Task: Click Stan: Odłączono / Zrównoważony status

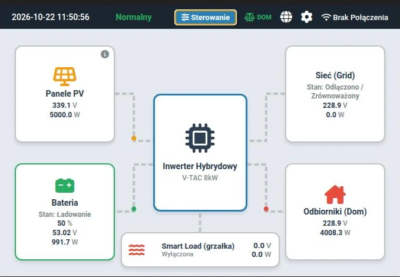Action: click(335, 91)
